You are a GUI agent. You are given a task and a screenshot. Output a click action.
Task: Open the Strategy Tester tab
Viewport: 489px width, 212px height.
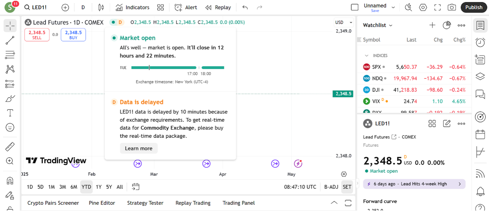pos(145,203)
